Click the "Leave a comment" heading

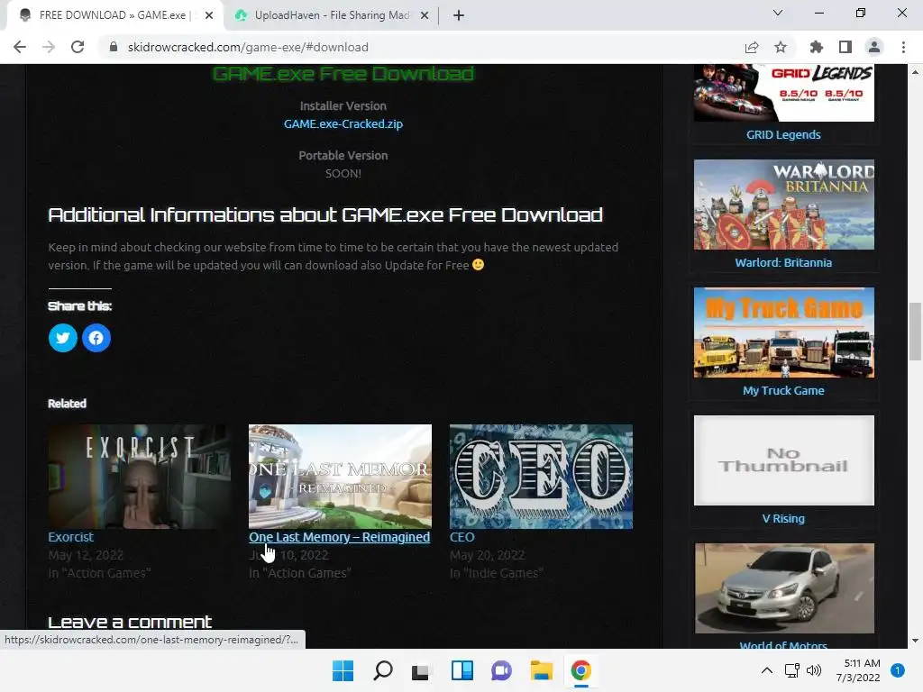[x=130, y=622]
